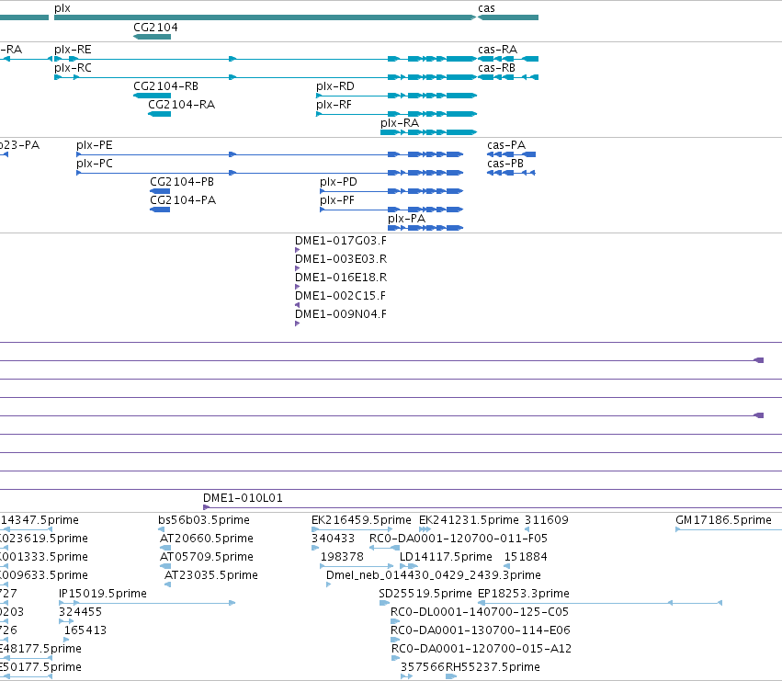Select the plx-PC protein label
Viewport: 782px width, 681px height.
point(95,164)
